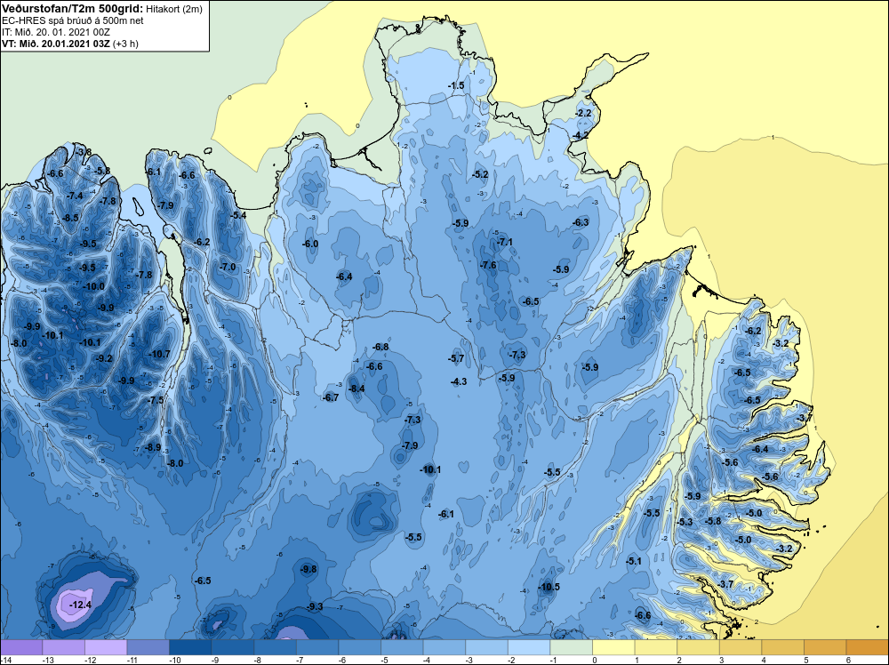Click the 'Hitakort (2m)' label
The height and width of the screenshot is (665, 889).
[173, 9]
